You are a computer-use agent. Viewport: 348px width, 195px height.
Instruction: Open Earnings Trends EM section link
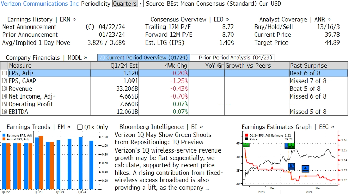(38, 127)
